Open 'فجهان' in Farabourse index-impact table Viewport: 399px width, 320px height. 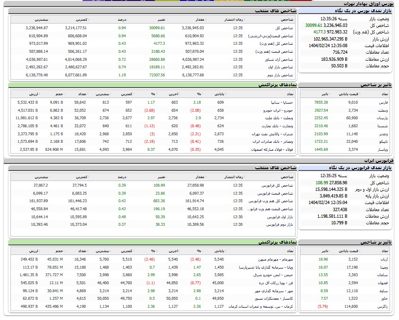click(x=383, y=283)
